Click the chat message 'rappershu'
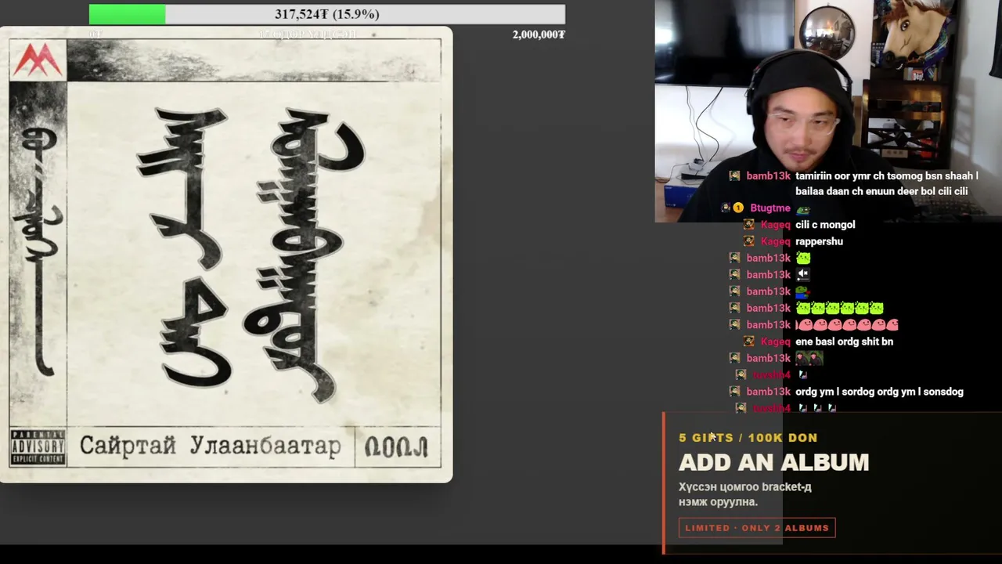The width and height of the screenshot is (1002, 564). [819, 241]
